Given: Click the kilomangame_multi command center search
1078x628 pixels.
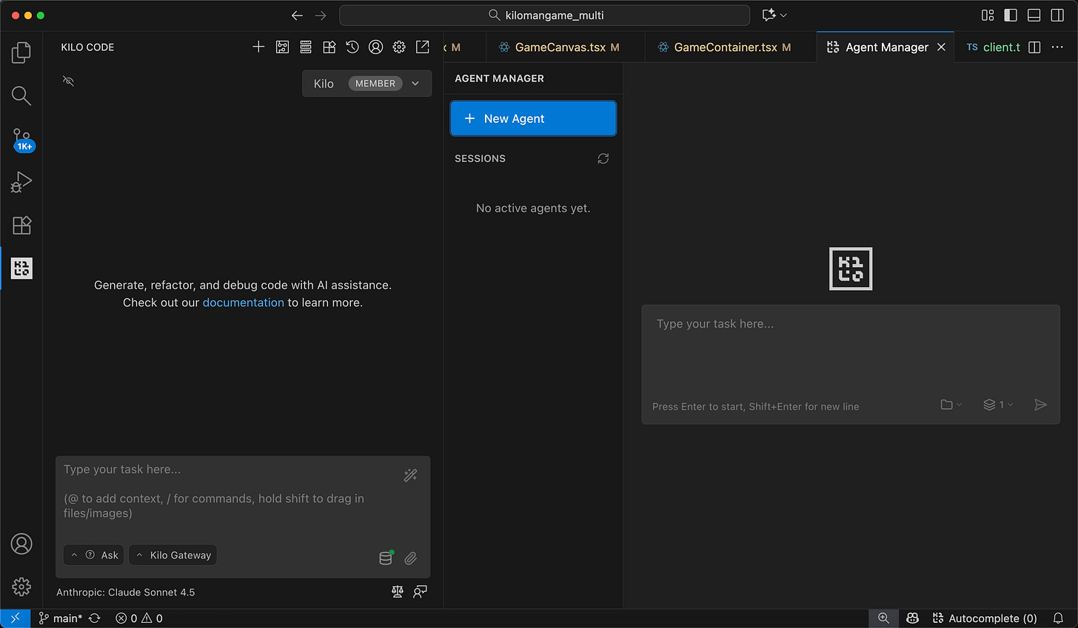Looking at the screenshot, I should pyautogui.click(x=545, y=15).
